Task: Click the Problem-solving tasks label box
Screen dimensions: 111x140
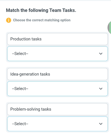Action: tap(58, 109)
